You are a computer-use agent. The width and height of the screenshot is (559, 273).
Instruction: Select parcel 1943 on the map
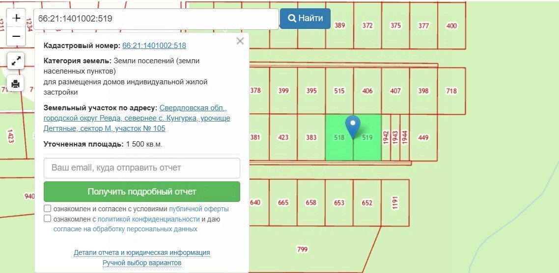[395, 137]
